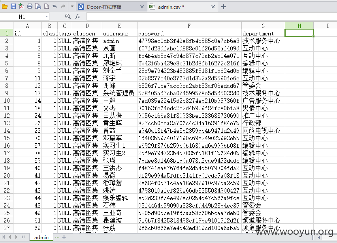This screenshot has height=243, width=337.
Task: Click the id cell with value 69
Action: tap(28, 228)
